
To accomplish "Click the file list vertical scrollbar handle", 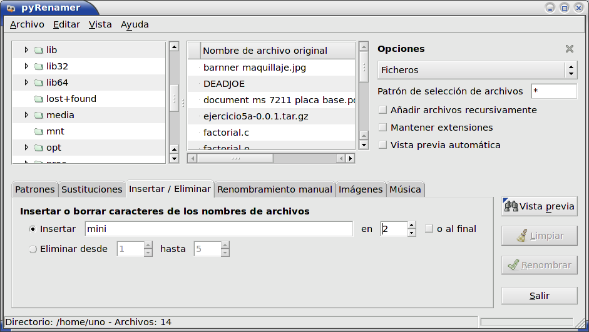I will point(364,67).
